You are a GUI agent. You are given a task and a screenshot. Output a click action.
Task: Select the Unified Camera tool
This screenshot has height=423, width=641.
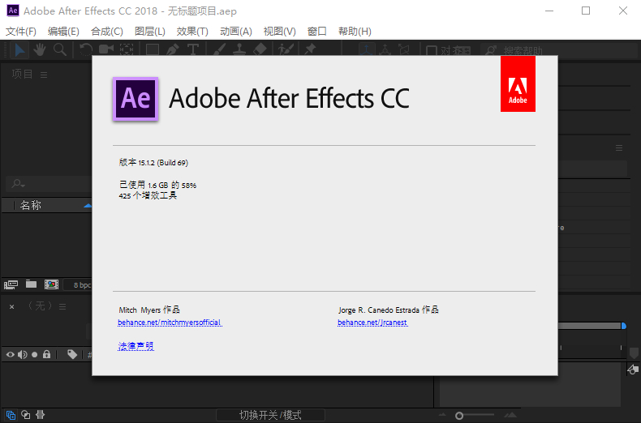pyautogui.click(x=105, y=49)
